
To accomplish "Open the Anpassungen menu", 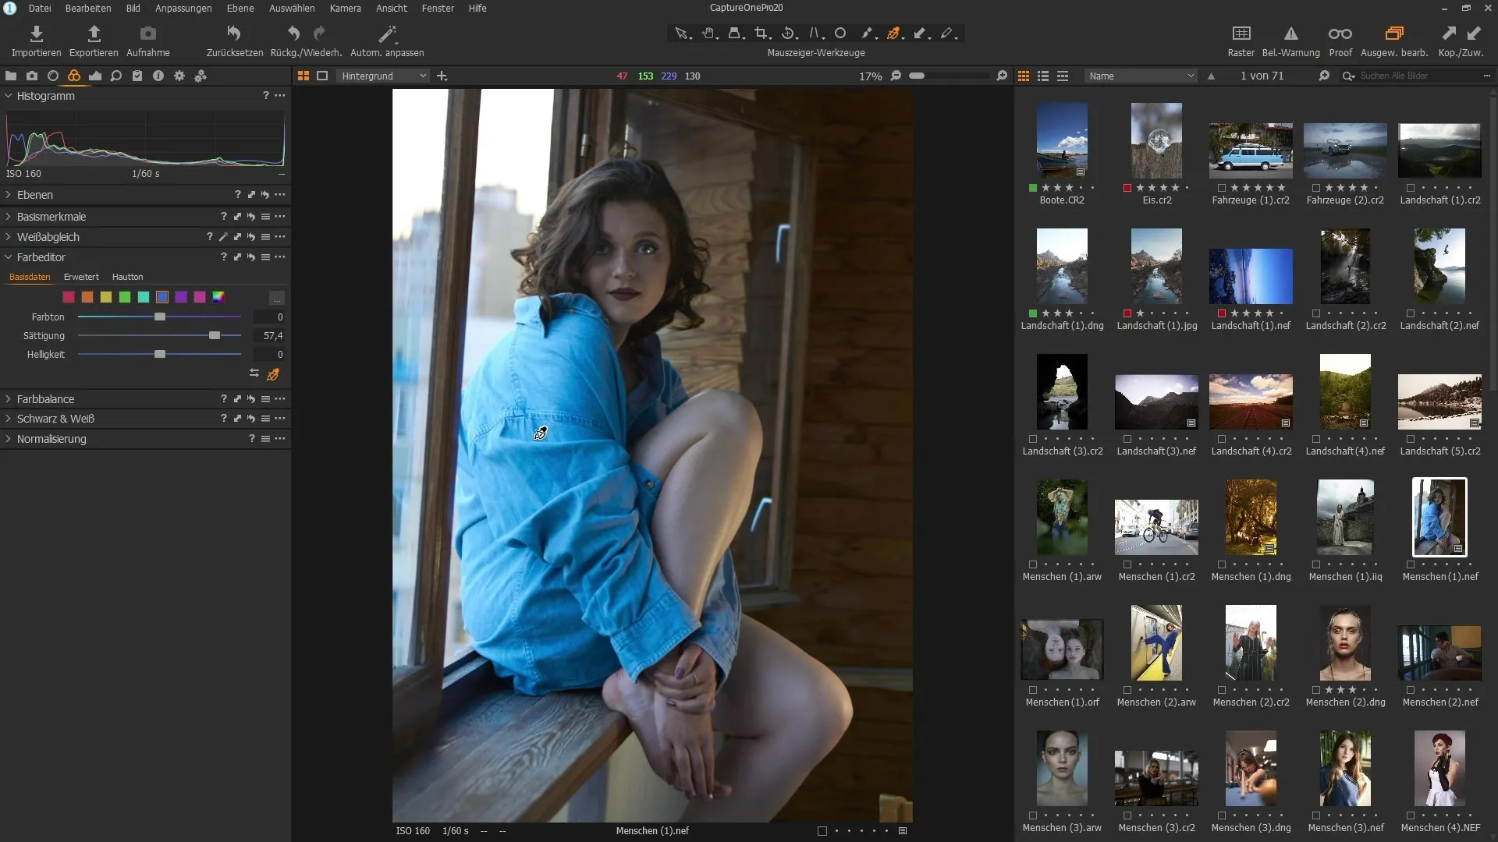I will click(183, 8).
